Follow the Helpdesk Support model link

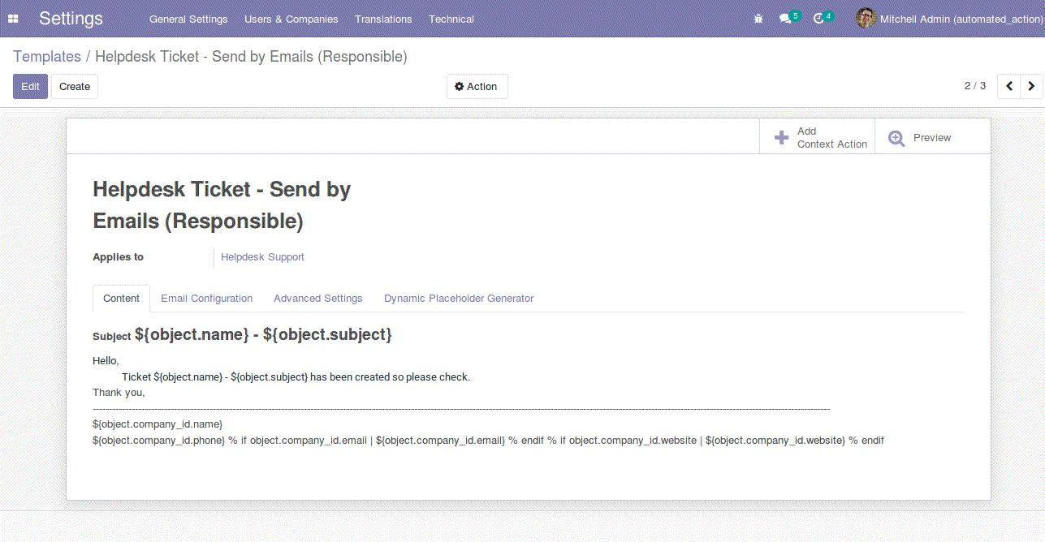point(262,257)
